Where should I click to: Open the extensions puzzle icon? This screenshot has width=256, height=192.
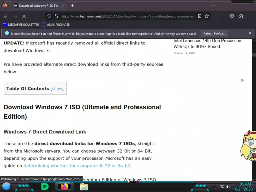[x=241, y=16]
